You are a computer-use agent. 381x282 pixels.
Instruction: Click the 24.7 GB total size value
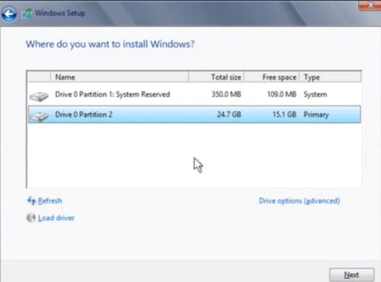[229, 115]
